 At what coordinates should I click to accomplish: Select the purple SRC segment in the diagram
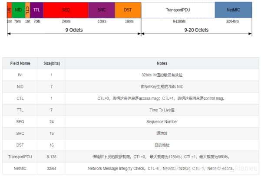point(102,9)
